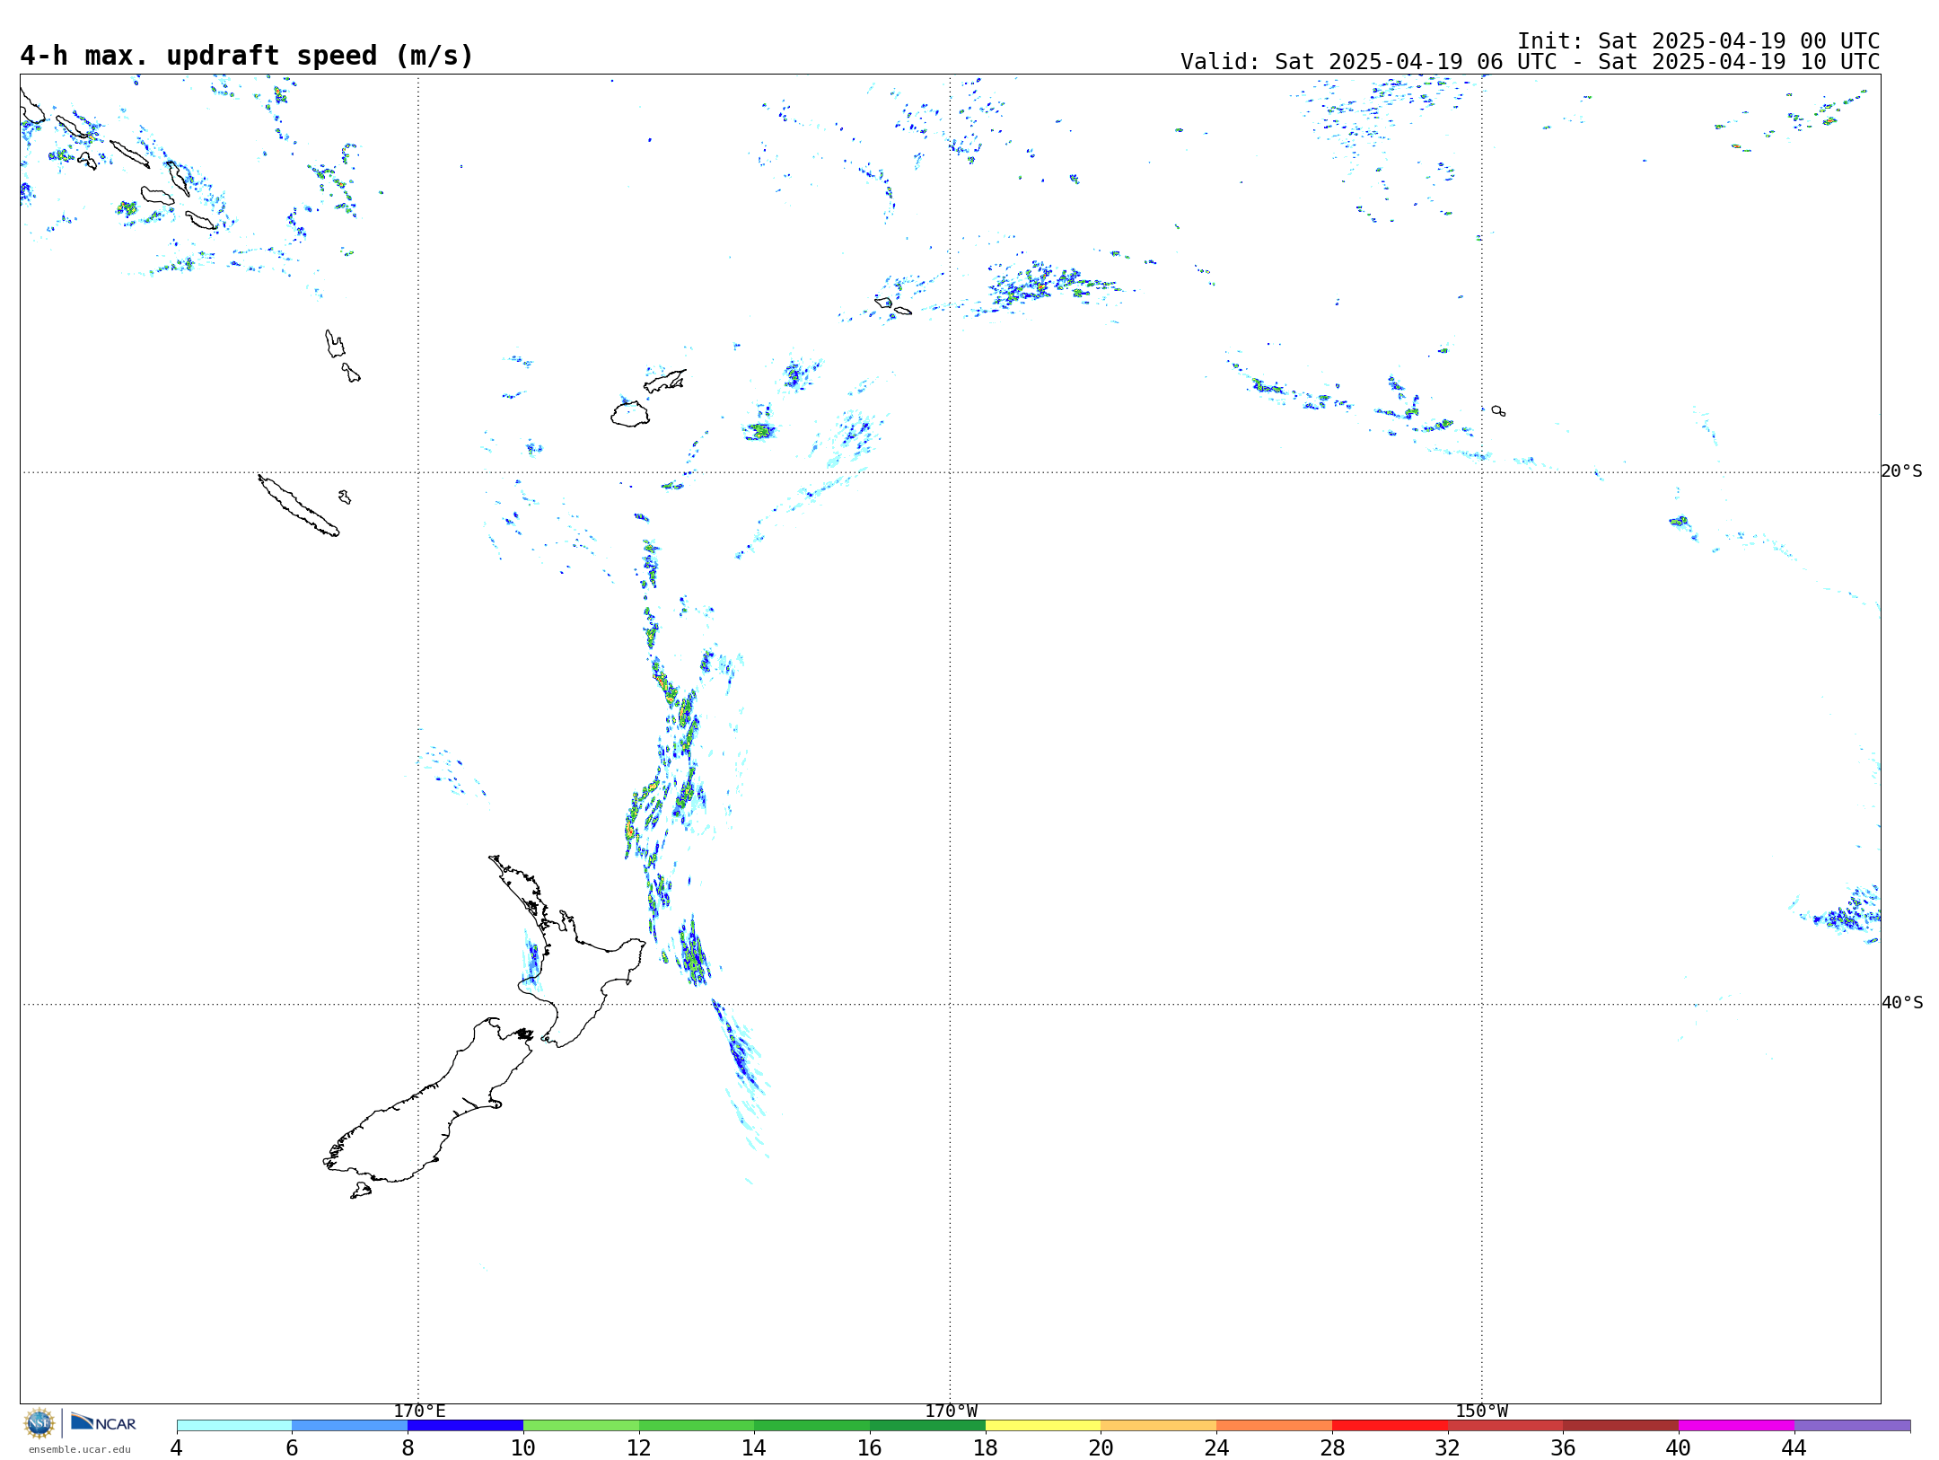
Task: Click the dark red 36–40 colorbar swatch
Action: 1620,1426
